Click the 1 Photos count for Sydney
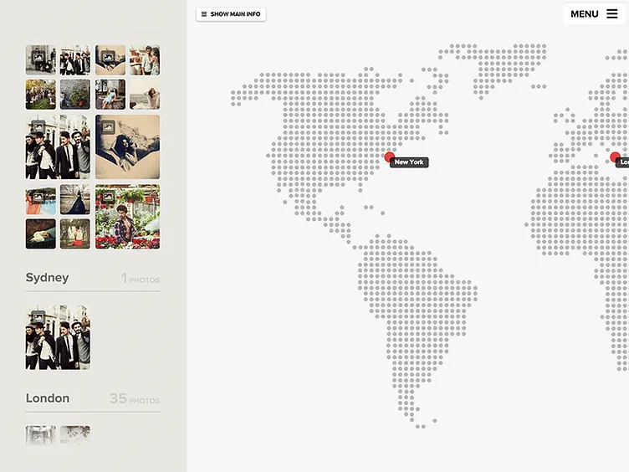Screen dimensions: 629x472 pyautogui.click(x=140, y=279)
